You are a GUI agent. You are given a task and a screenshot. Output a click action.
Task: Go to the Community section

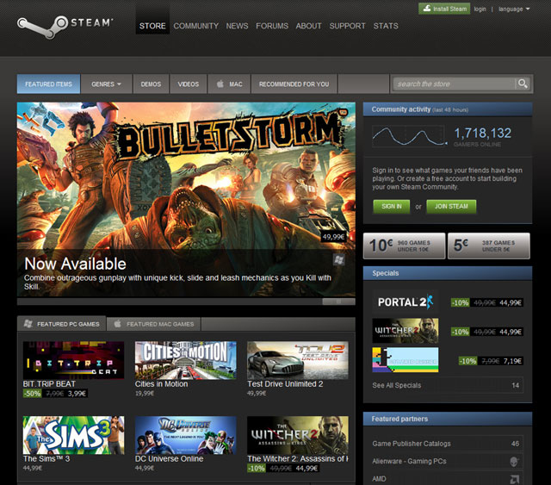tap(195, 26)
